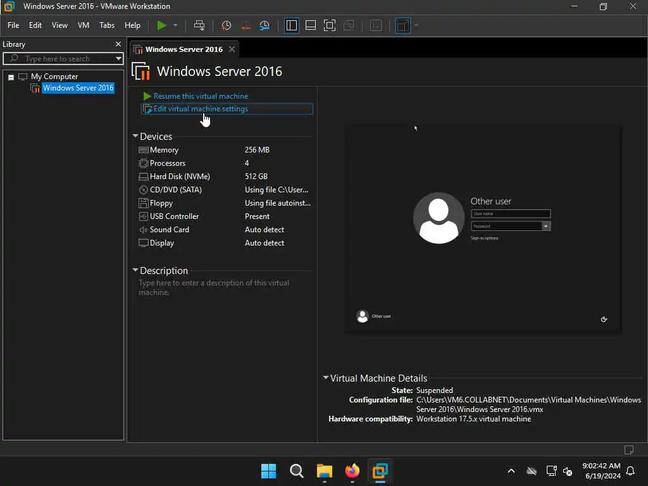Open the stretch display dropdown arrow
This screenshot has width=648, height=486.
point(416,25)
